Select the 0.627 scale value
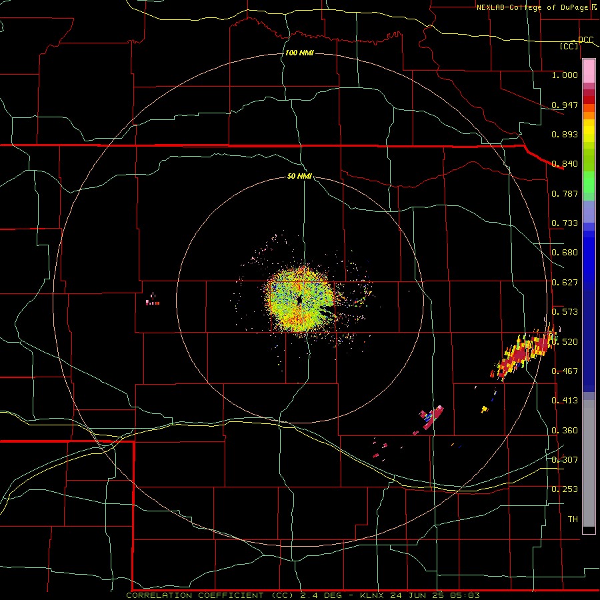The width and height of the screenshot is (600, 600). click(x=565, y=283)
